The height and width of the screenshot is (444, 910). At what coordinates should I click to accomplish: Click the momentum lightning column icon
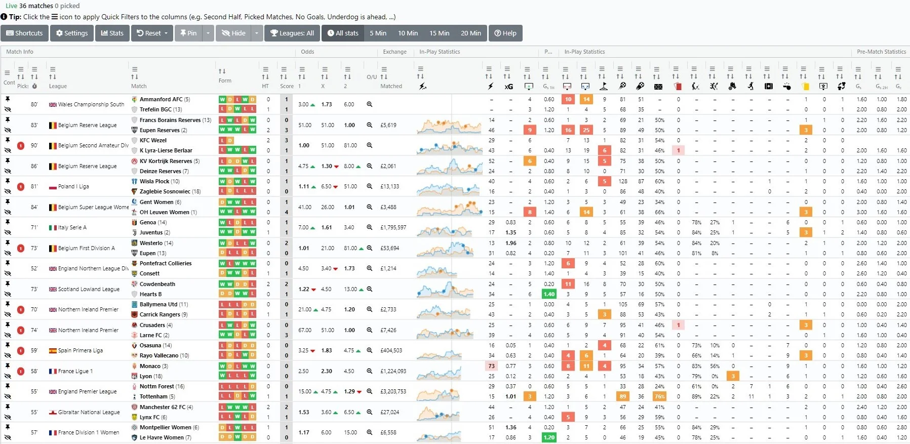click(x=490, y=86)
